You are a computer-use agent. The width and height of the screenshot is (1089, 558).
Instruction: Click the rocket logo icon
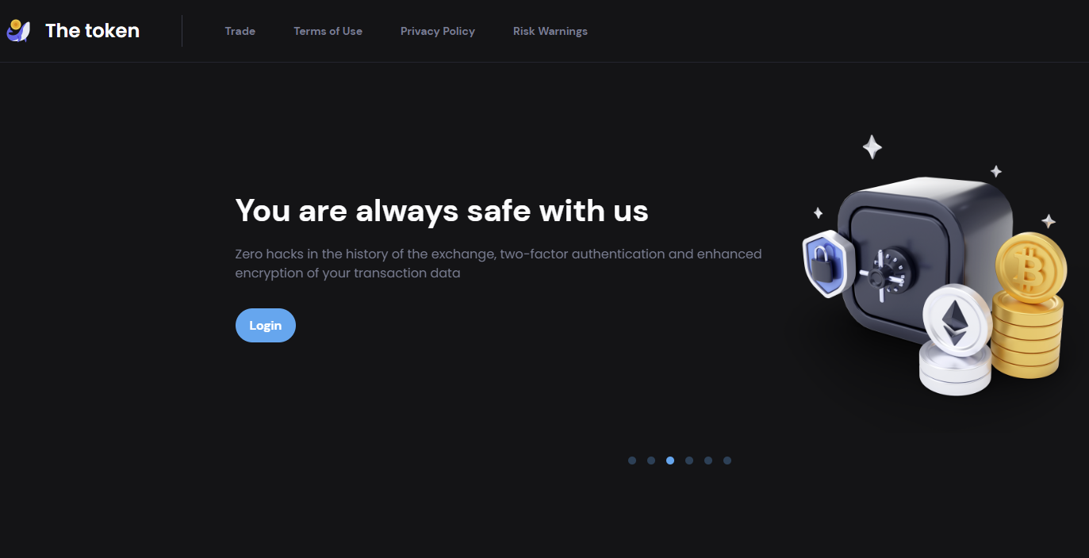click(17, 31)
